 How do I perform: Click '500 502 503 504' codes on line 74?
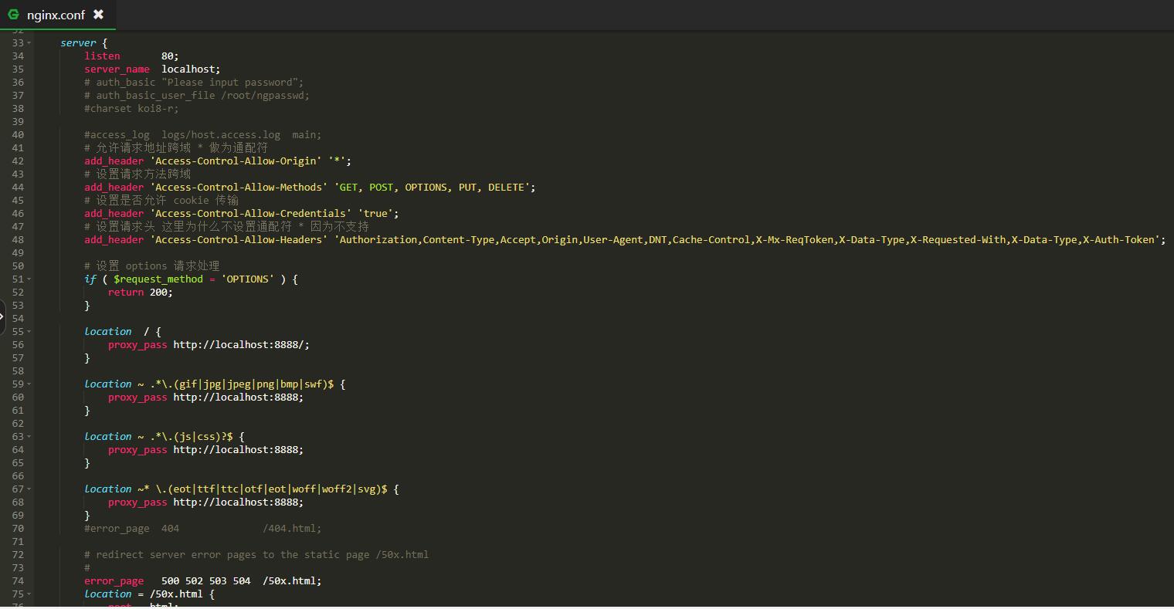coord(206,580)
